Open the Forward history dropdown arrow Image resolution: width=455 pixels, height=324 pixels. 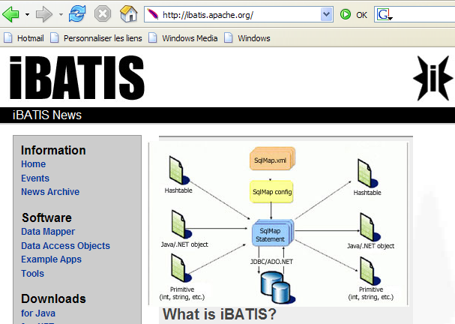coord(60,14)
